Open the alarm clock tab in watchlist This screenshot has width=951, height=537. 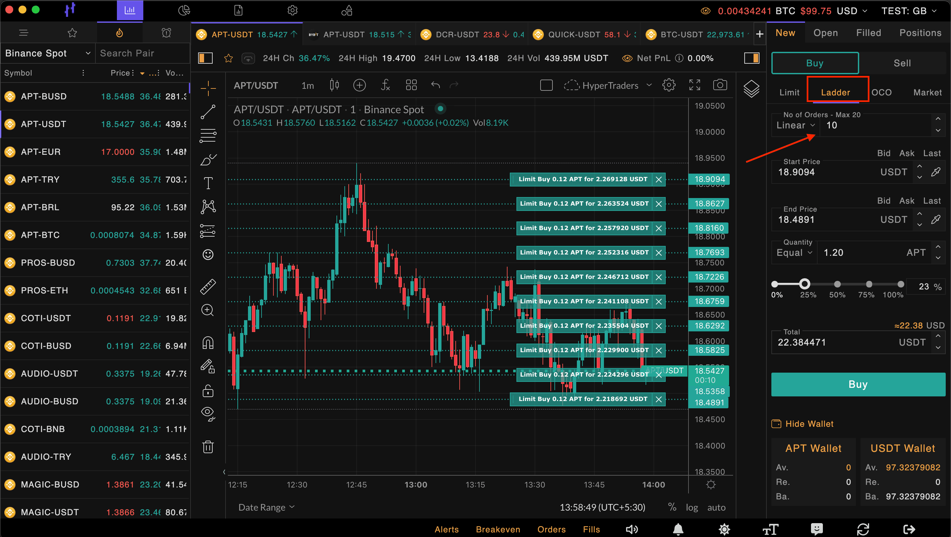(166, 33)
